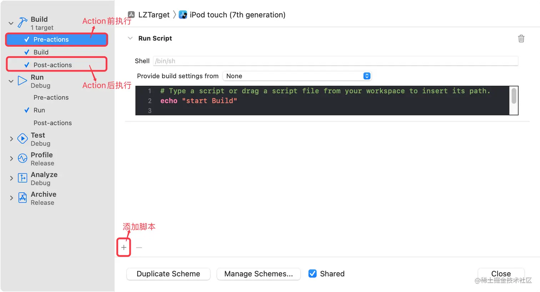
Task: Collapse the Build section chevron
Action: pyautogui.click(x=11, y=23)
